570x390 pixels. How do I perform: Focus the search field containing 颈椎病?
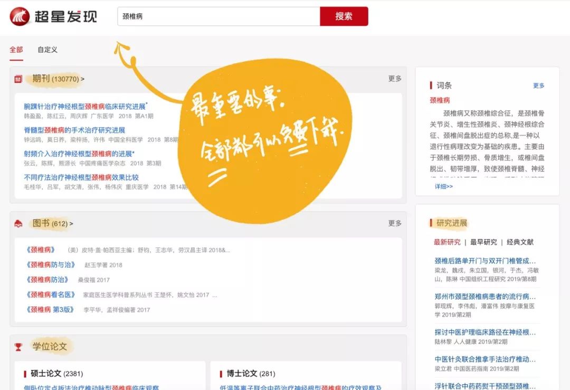click(218, 16)
